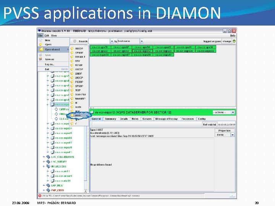Expand the EXP_MCS tree node
Image resolution: width=275 pixels, height=206 pixels.
tap(44, 185)
